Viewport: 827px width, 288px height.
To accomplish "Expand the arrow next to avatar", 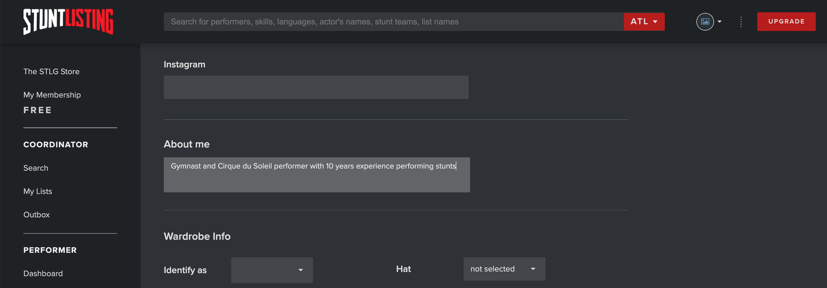I will click(x=719, y=21).
